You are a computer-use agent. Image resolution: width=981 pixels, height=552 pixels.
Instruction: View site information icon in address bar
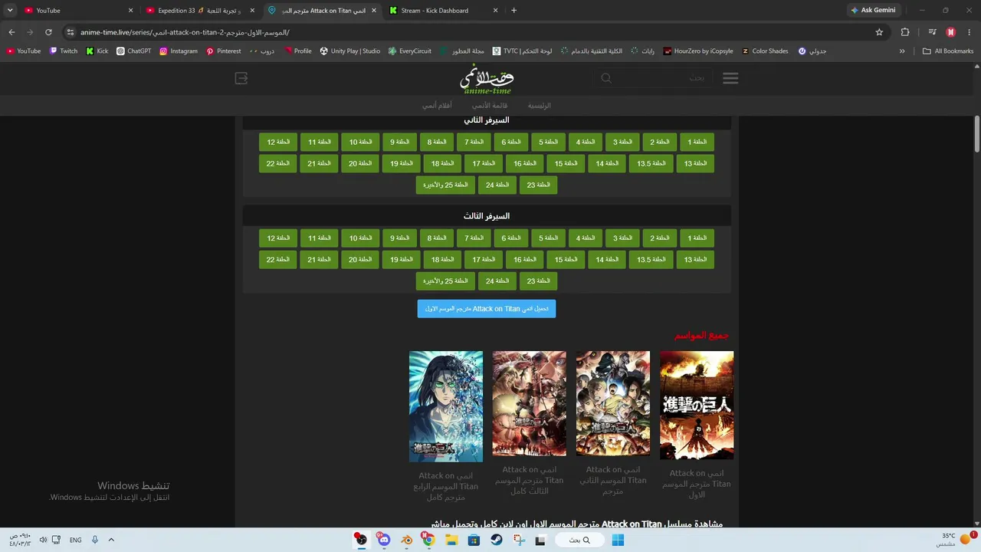(71, 32)
